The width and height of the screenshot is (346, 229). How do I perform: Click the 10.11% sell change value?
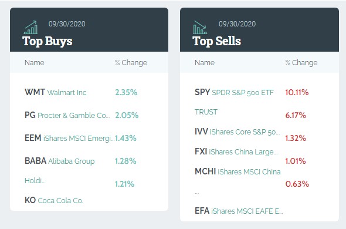coord(297,92)
